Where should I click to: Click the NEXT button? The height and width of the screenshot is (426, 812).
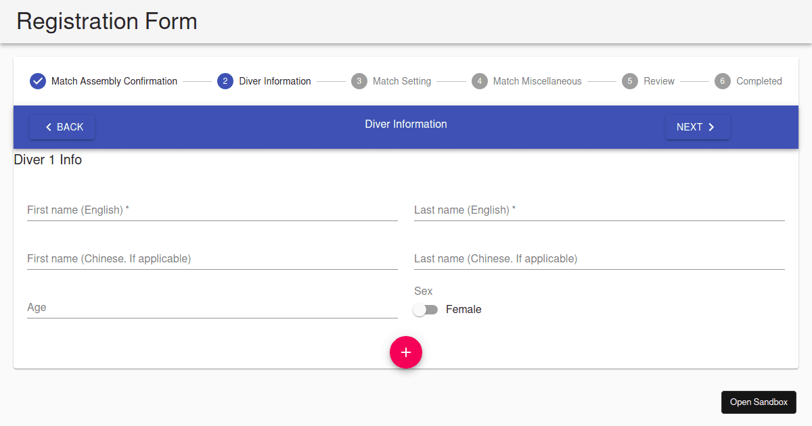[x=698, y=126]
